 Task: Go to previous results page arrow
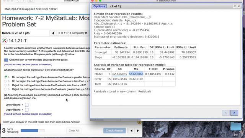(225, 113)
